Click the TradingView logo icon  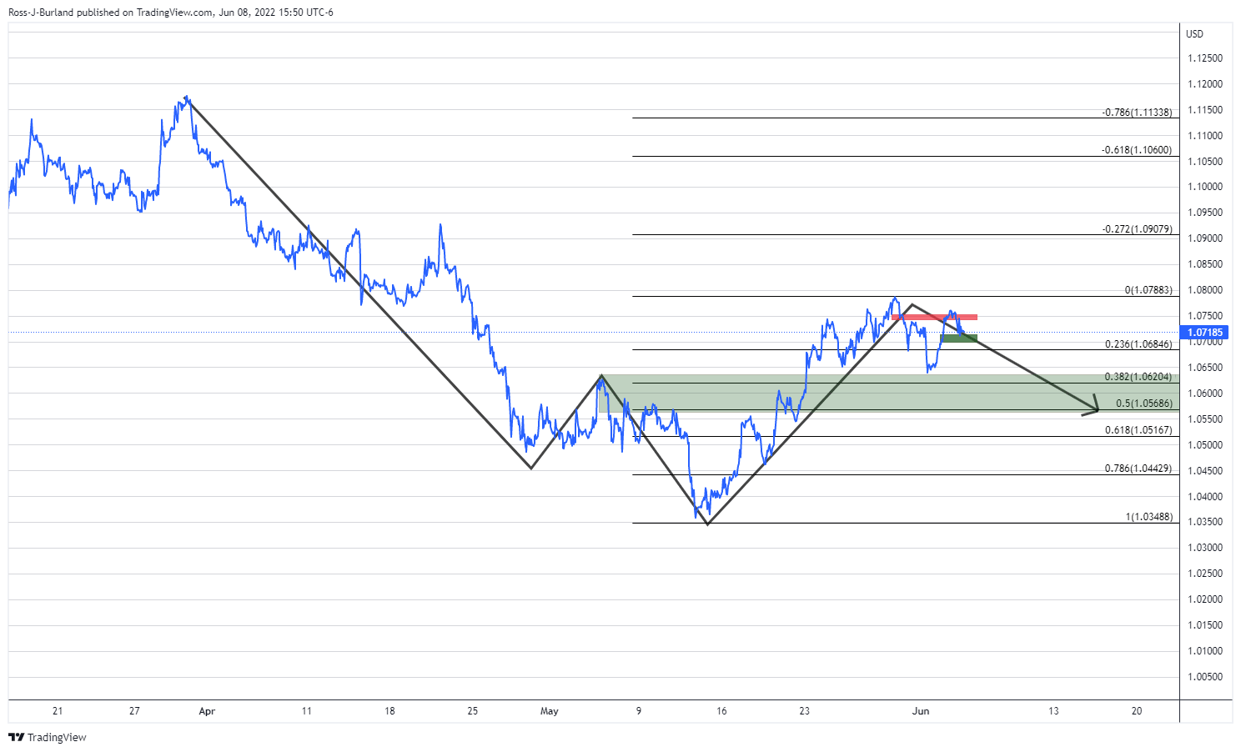click(x=16, y=737)
